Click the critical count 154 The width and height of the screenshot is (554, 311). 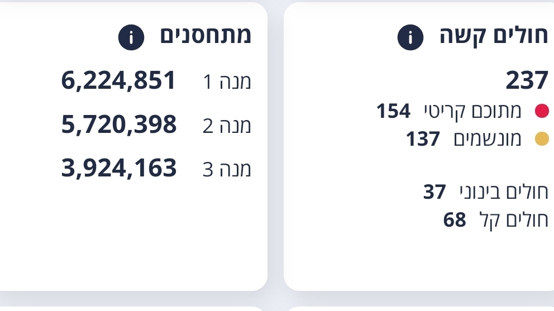click(x=393, y=111)
